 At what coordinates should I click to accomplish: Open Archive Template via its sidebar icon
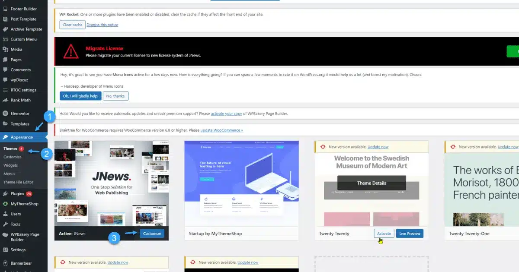tap(5, 29)
